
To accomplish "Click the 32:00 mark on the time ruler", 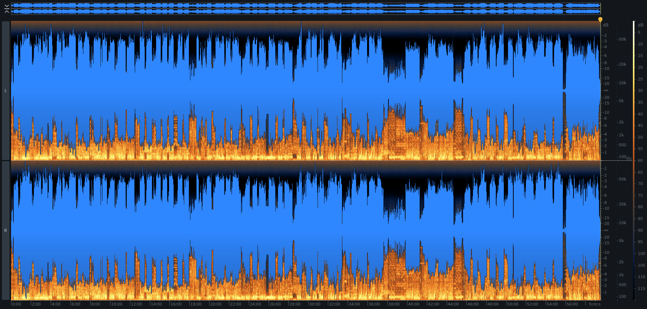I will click(x=334, y=304).
